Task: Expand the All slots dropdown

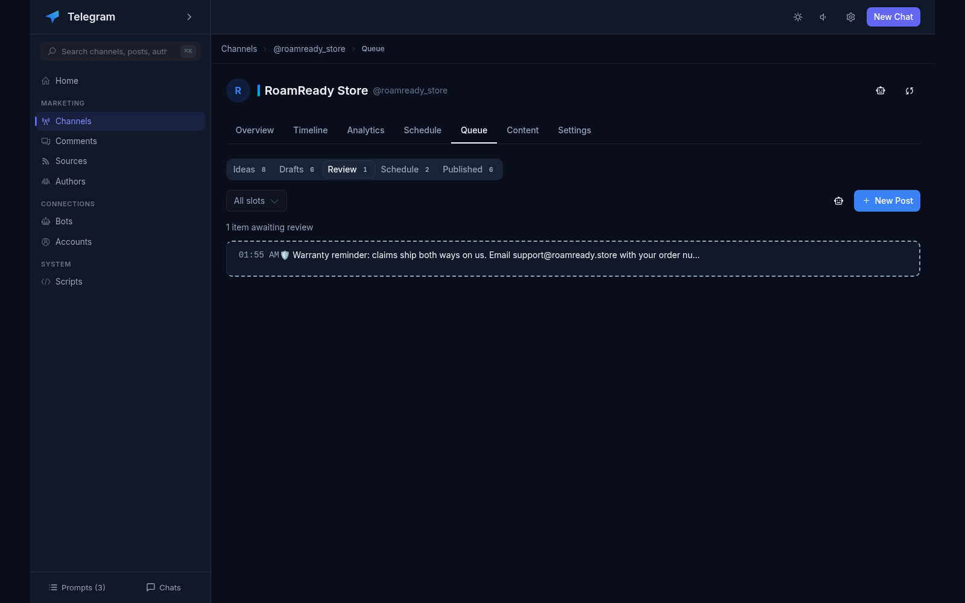Action: pyautogui.click(x=256, y=201)
